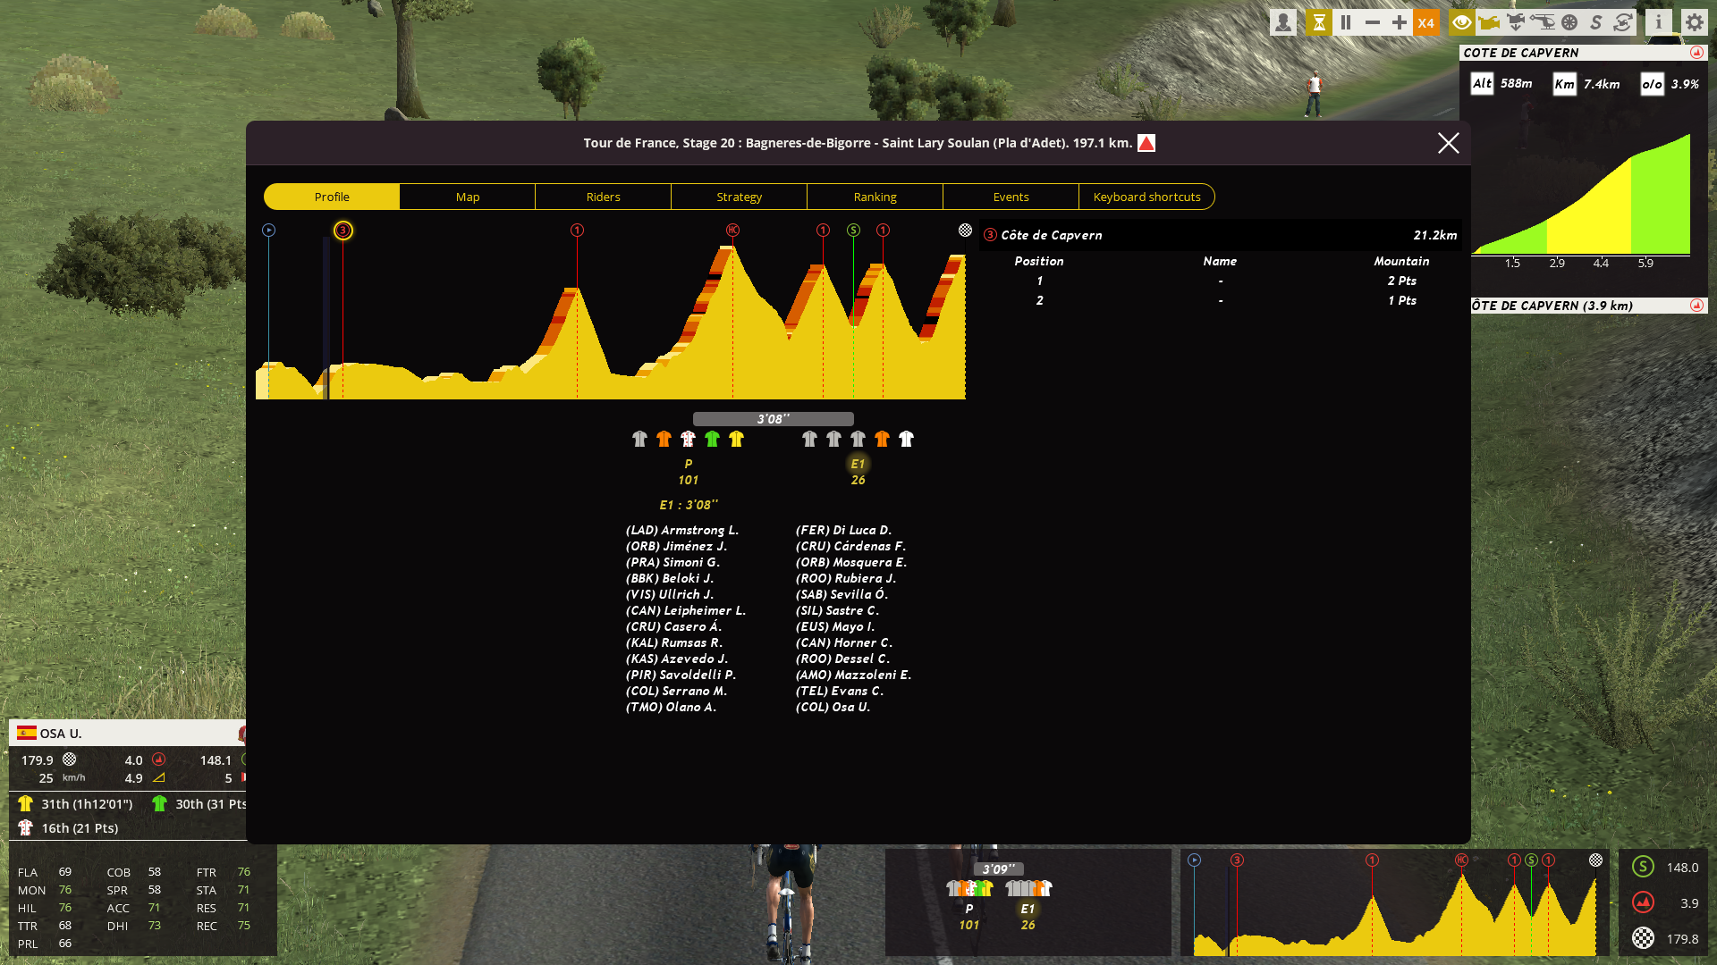Select rider Ullrich J. in the list

point(670,594)
